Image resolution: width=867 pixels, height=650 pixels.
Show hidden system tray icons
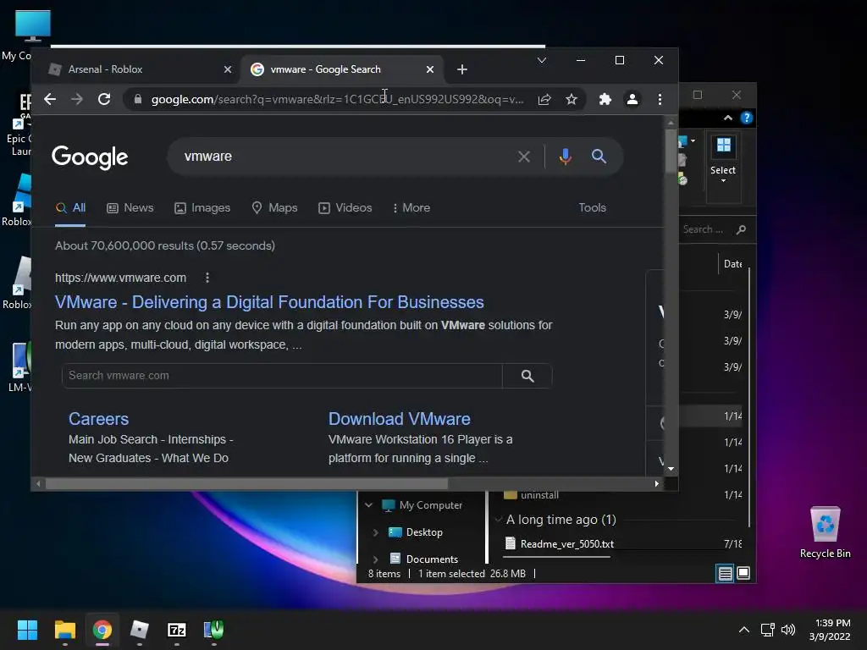point(744,630)
